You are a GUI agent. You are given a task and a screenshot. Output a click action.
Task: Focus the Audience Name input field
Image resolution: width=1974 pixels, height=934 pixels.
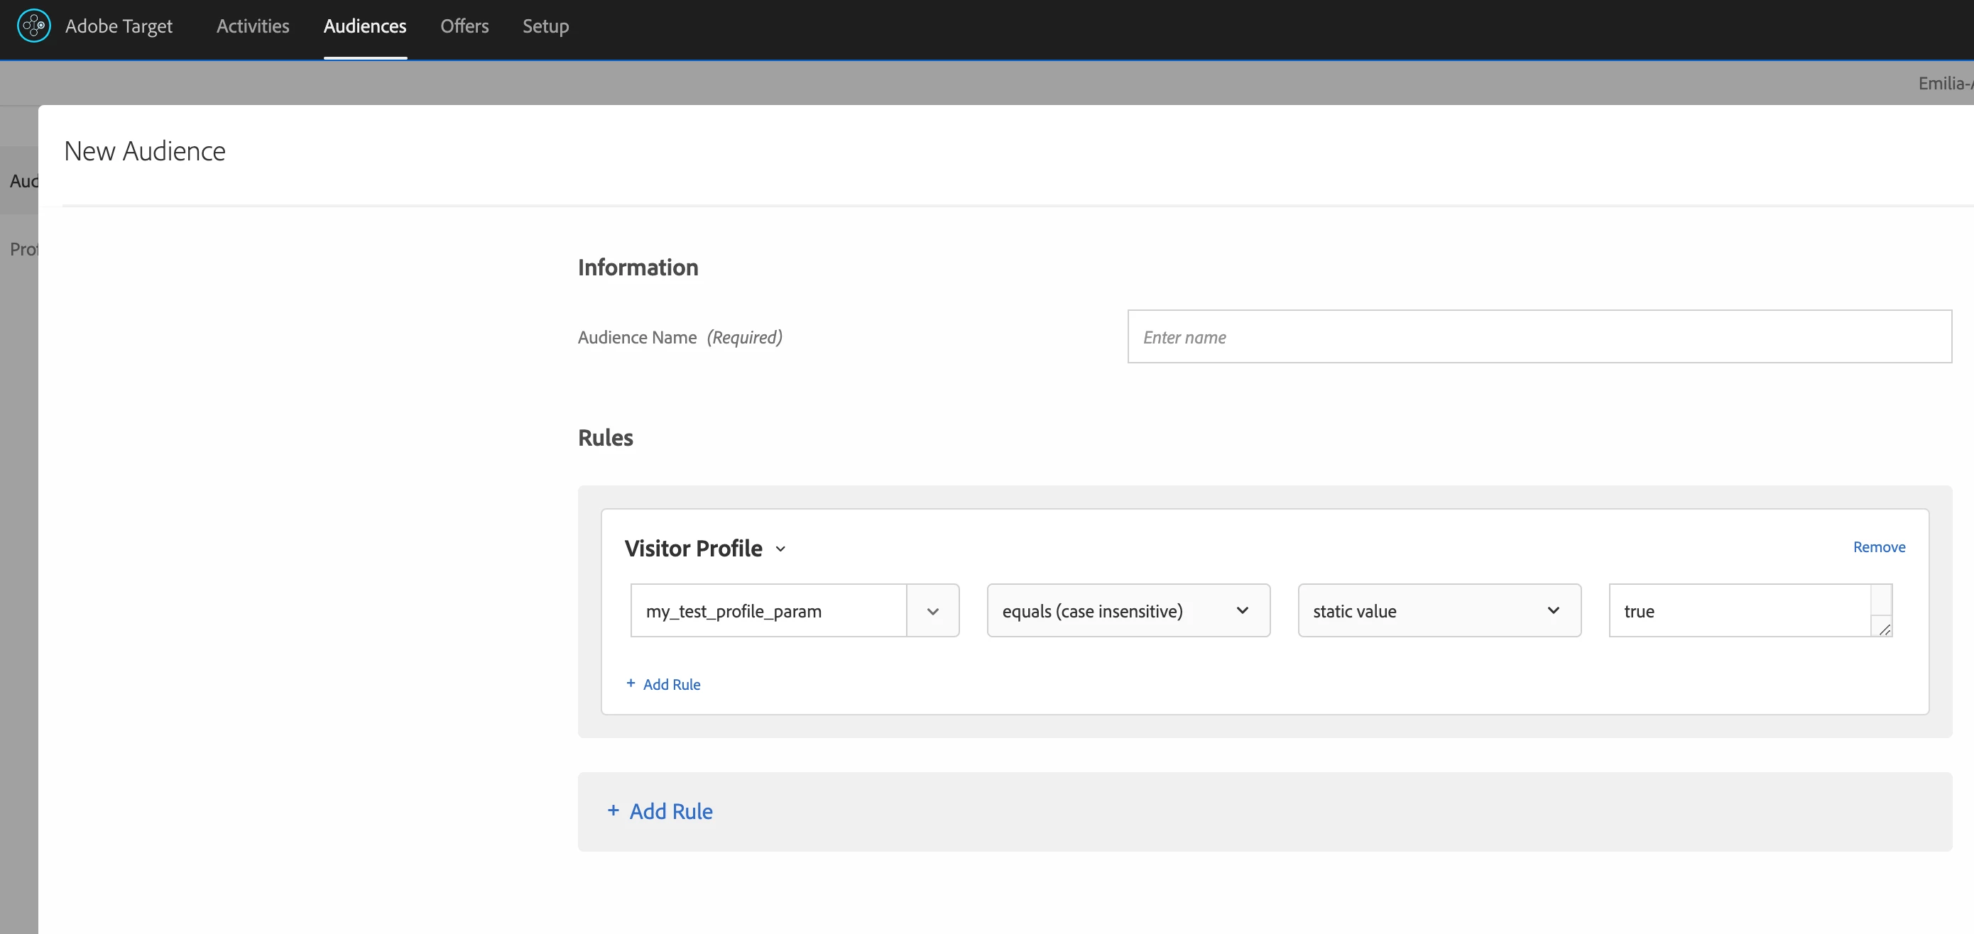[x=1539, y=337]
